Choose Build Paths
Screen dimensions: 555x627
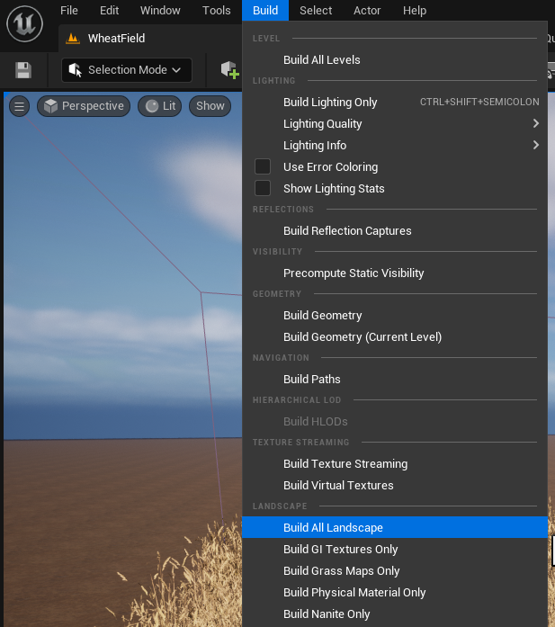tap(395, 380)
